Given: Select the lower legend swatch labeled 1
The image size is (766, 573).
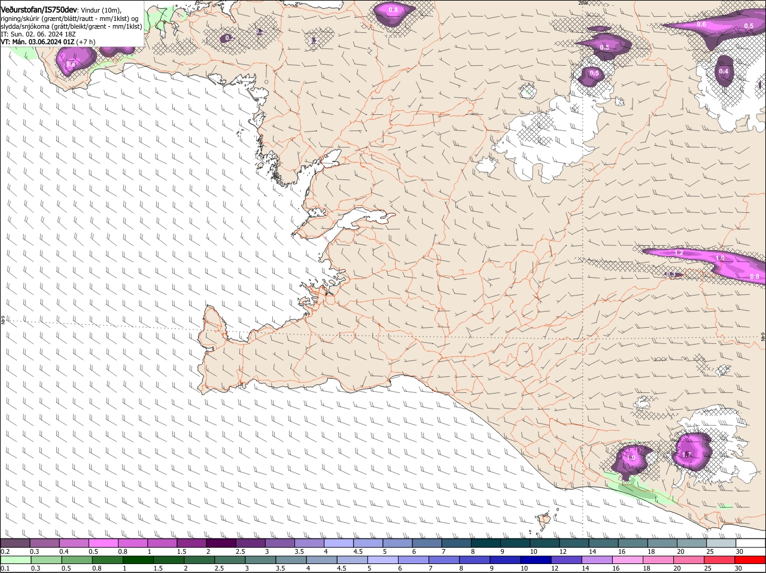Looking at the screenshot, I should click(x=137, y=560).
